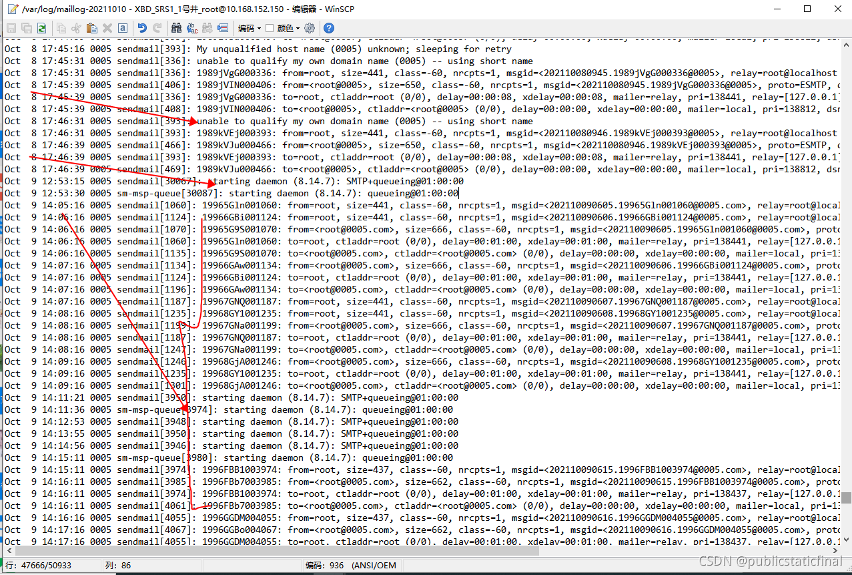852x575 pixels.
Task: Click the sendmail[466] log line
Action: tap(422, 145)
